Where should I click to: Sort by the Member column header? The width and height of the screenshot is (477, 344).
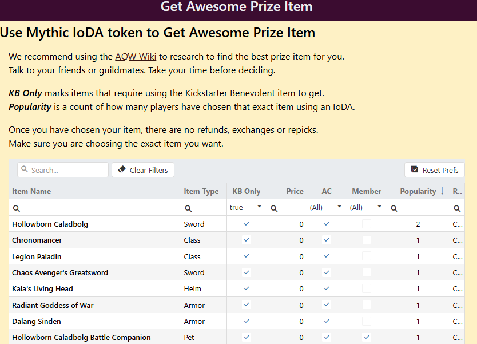point(367,191)
